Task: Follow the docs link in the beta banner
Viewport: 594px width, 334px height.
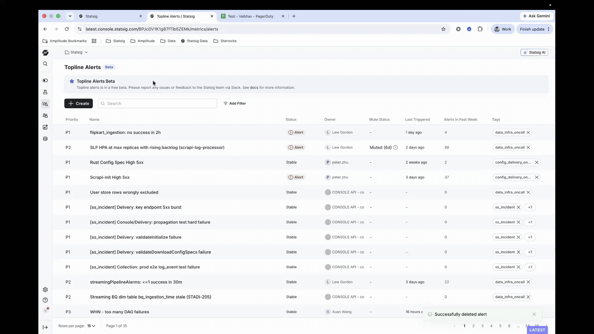Action: pyautogui.click(x=254, y=88)
